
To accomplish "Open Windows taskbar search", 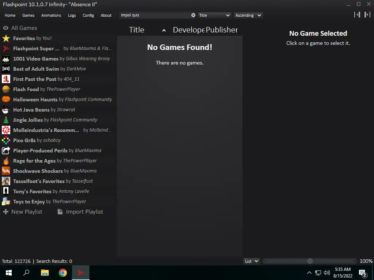I will 26,273.
